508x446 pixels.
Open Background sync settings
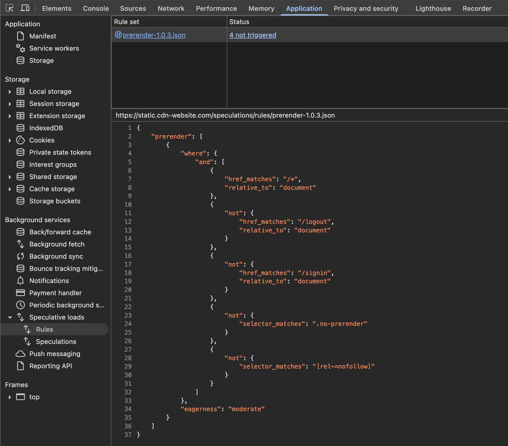coord(56,256)
